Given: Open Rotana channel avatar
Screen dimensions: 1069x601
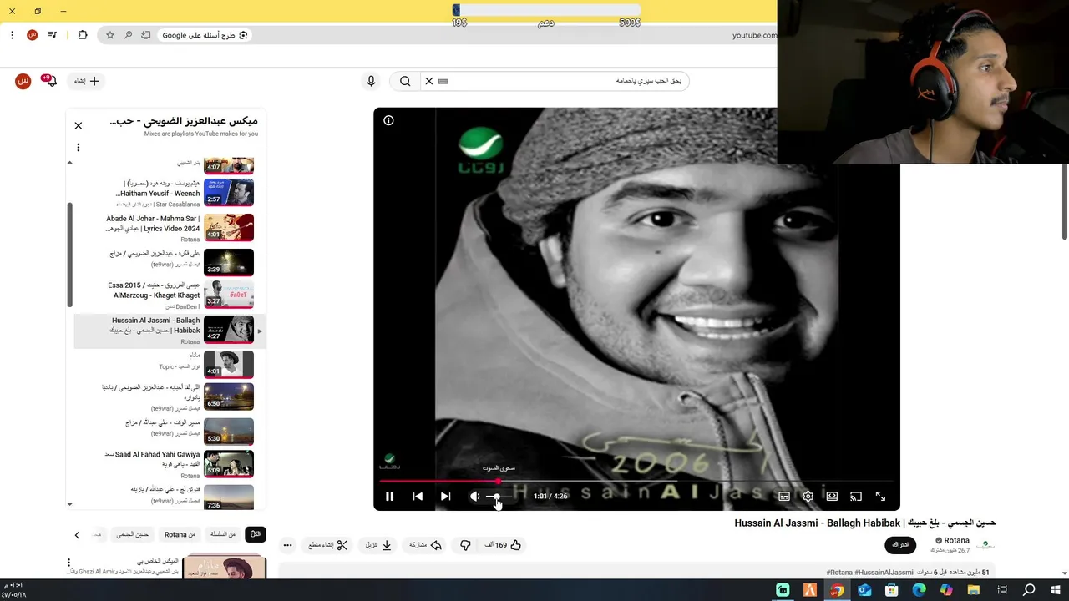Looking at the screenshot, I should 986,545.
